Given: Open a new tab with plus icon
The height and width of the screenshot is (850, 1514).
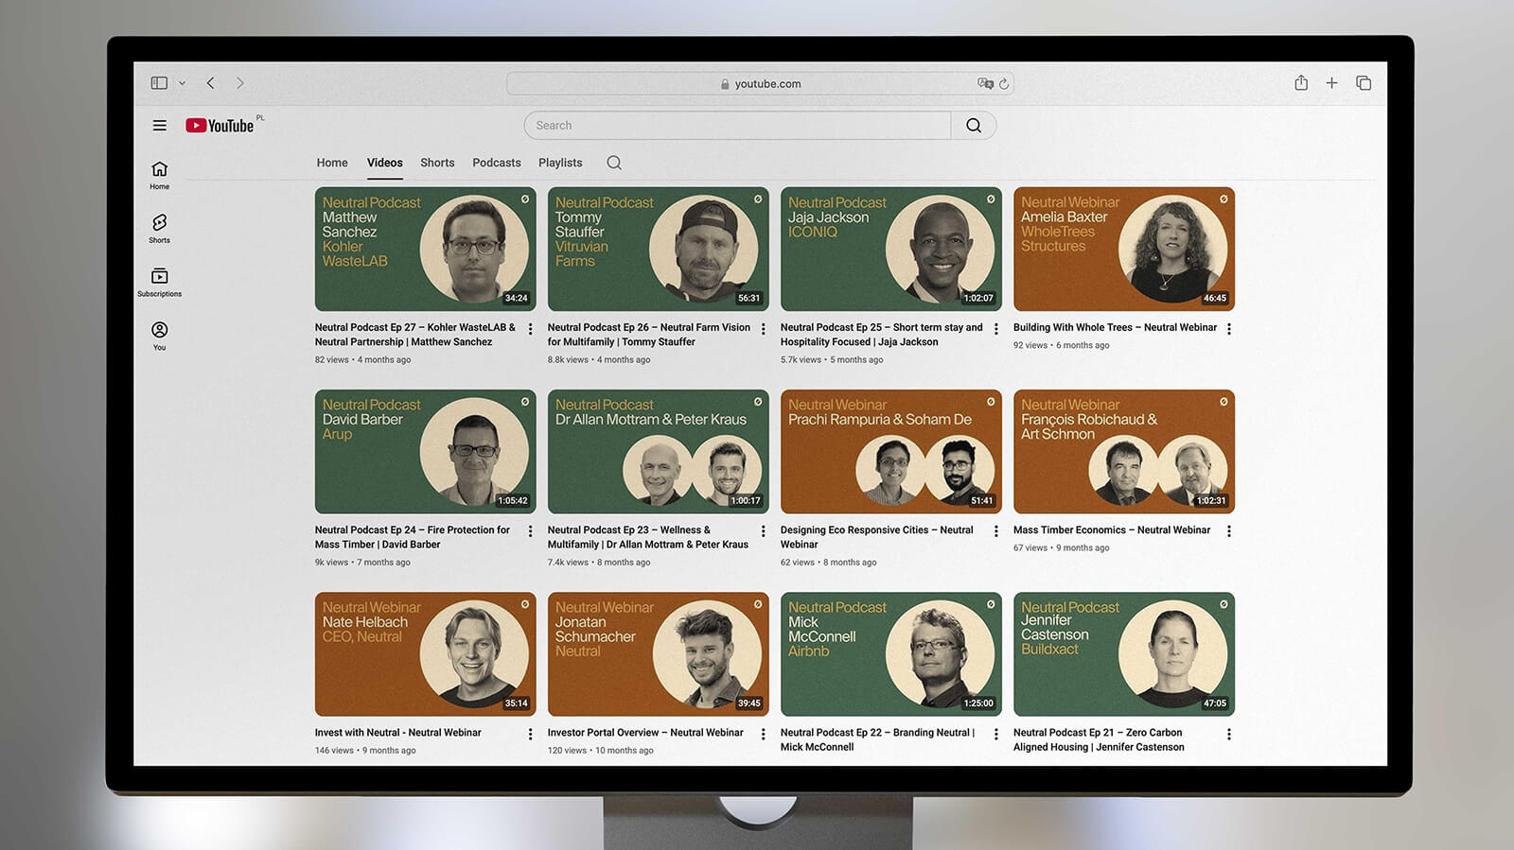Looking at the screenshot, I should 1331,83.
